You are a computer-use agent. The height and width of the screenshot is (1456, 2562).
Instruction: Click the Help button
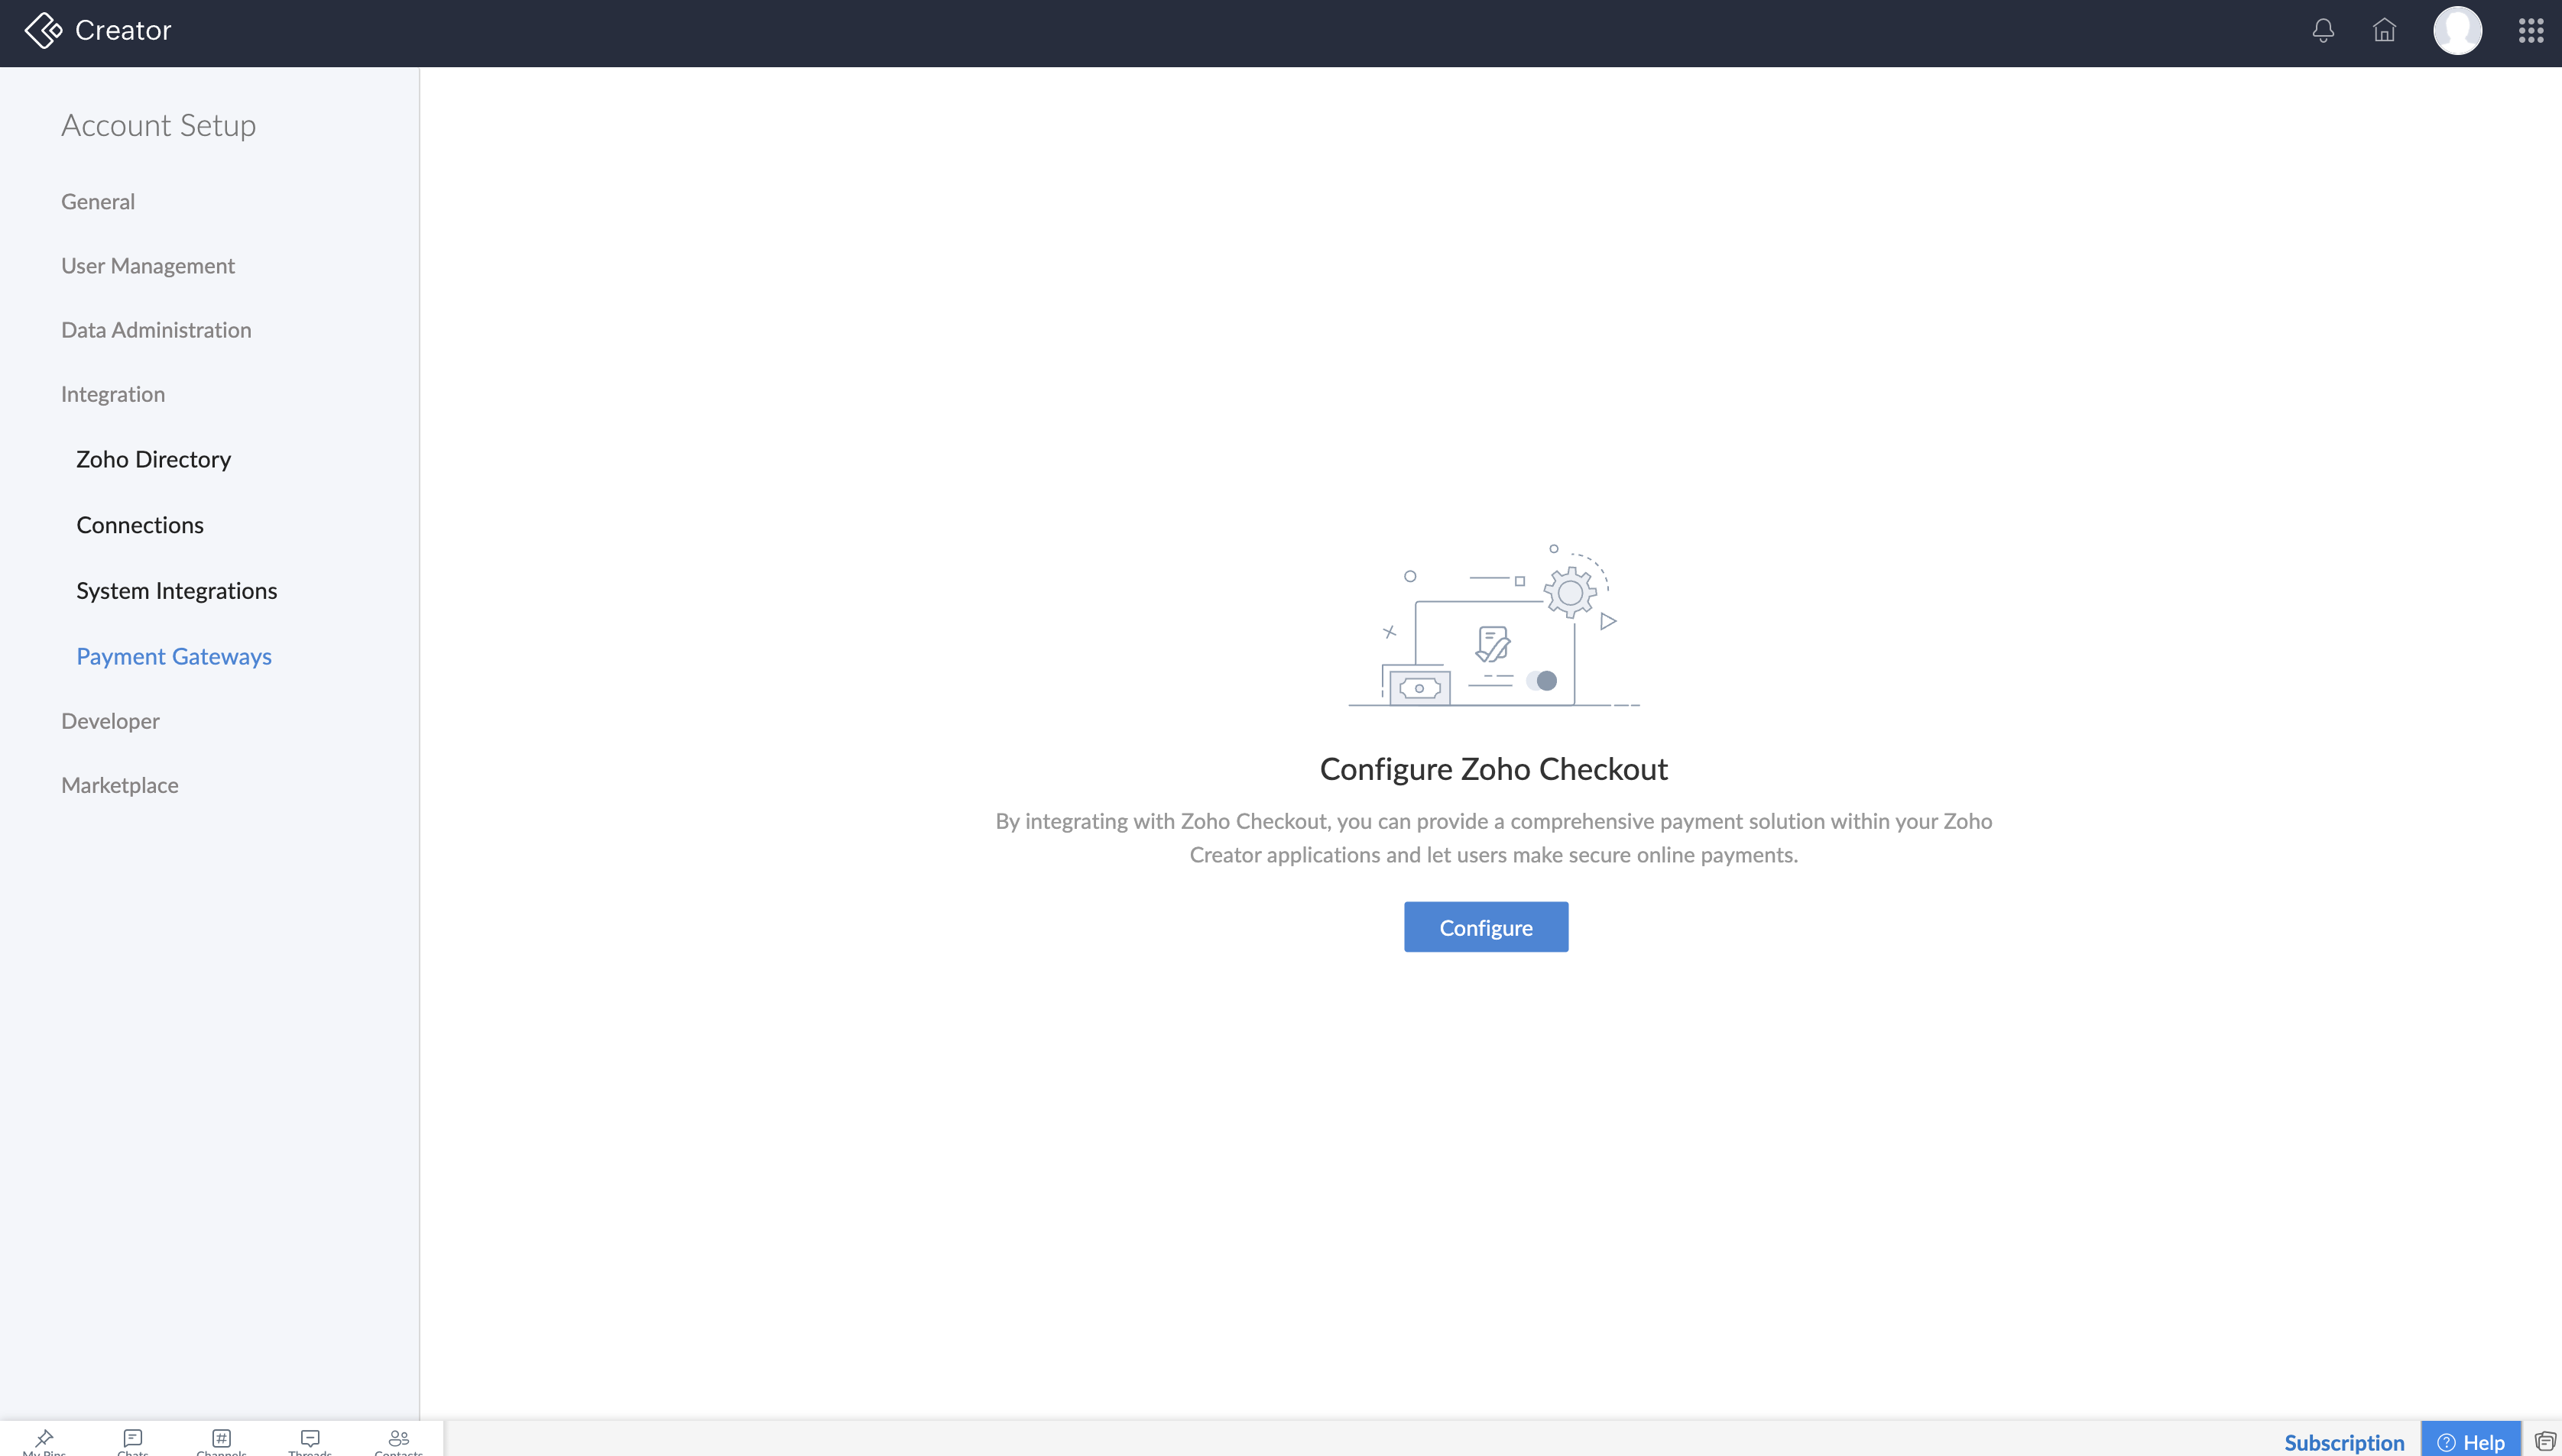2471,1442
